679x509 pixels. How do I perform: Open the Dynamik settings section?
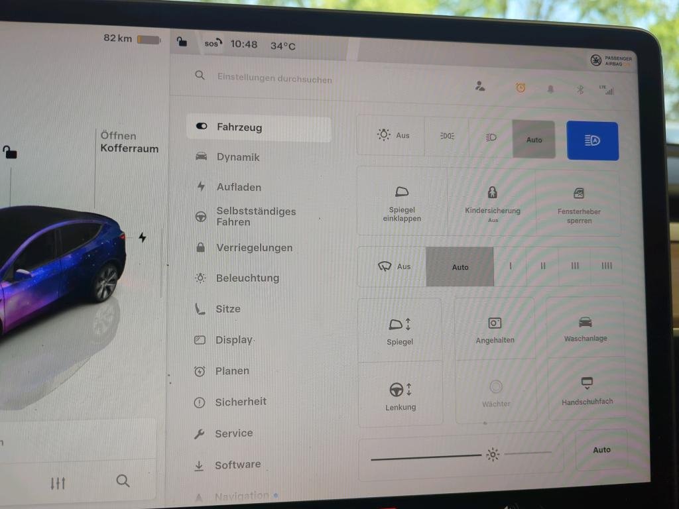click(x=228, y=157)
